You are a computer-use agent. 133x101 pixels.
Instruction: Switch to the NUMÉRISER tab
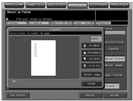click(x=35, y=5)
